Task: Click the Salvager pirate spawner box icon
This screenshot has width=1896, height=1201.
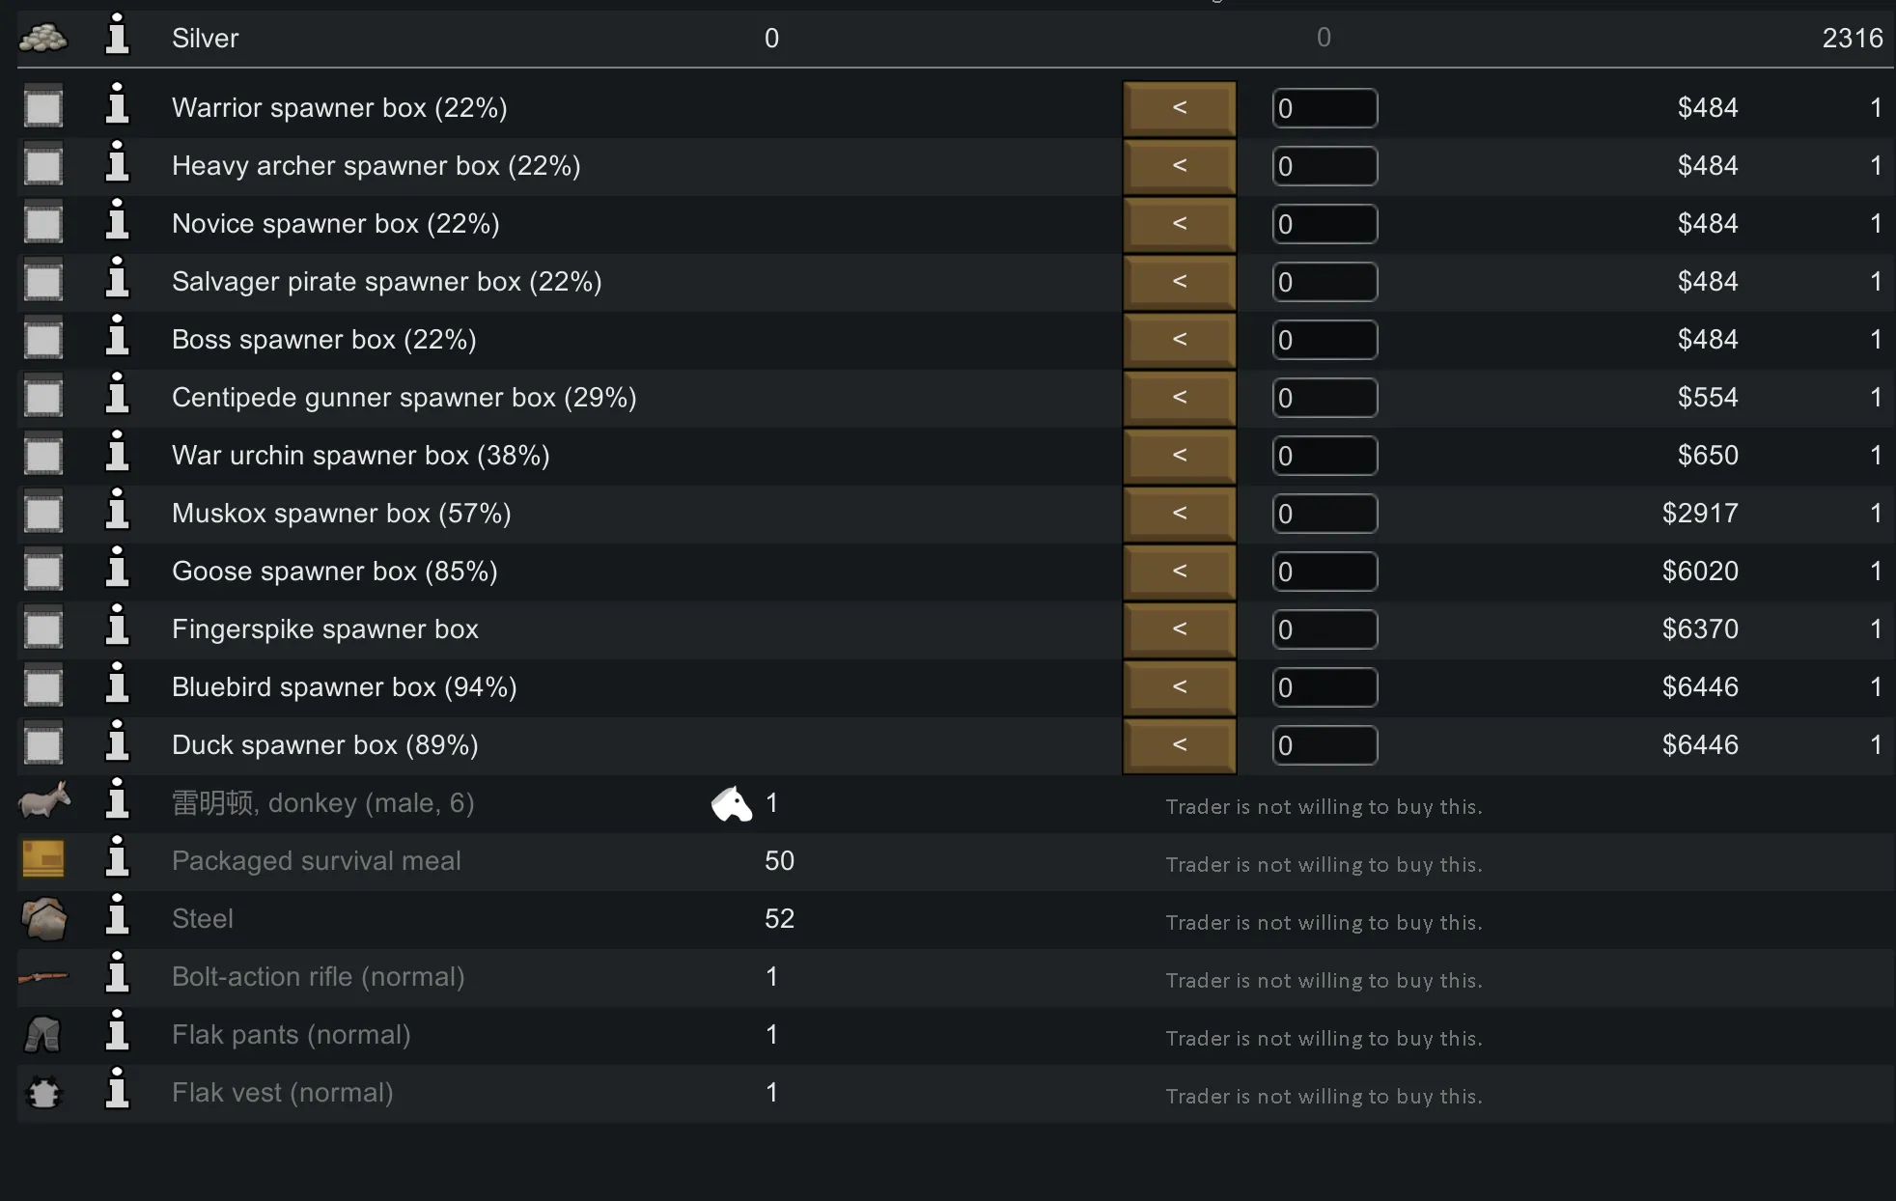Action: pos(43,282)
